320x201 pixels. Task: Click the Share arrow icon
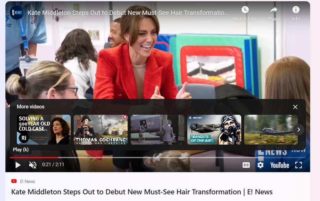pos(274,13)
